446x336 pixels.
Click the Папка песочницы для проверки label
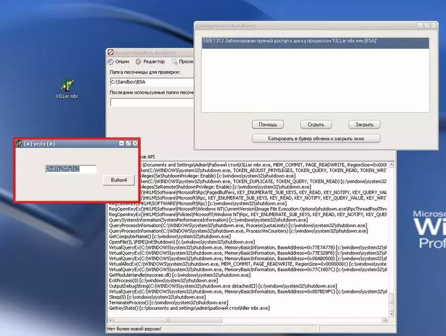145,72
